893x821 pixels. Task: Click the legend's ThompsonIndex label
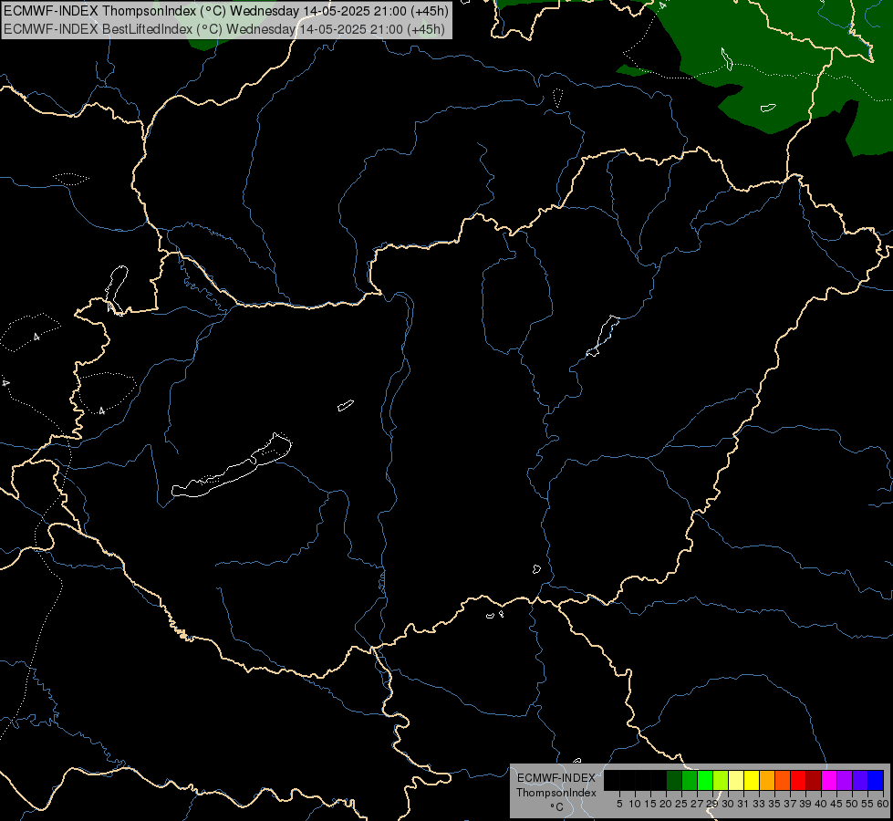pyautogui.click(x=556, y=793)
